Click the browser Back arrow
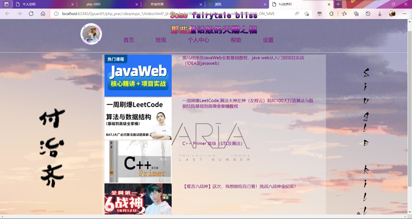The width and height of the screenshot is (412, 219). coord(7,14)
